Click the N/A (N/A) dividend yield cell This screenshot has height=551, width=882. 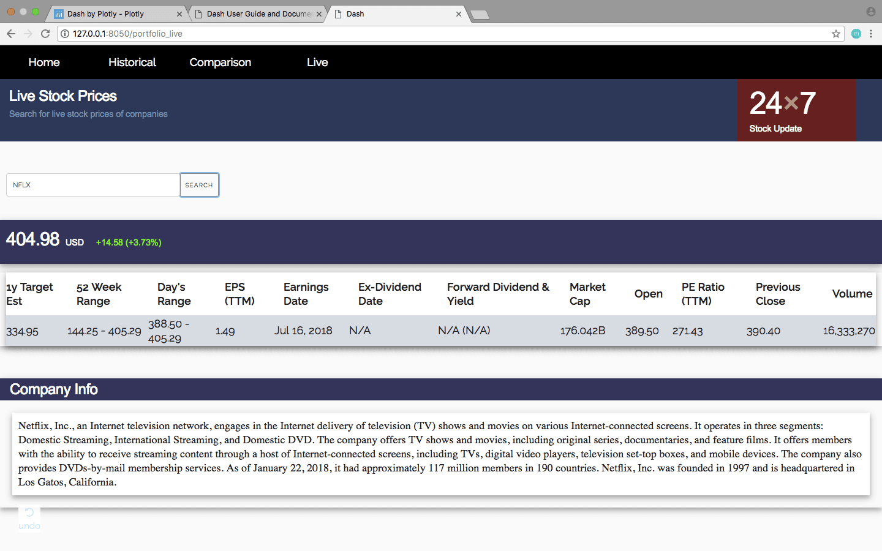(x=464, y=331)
